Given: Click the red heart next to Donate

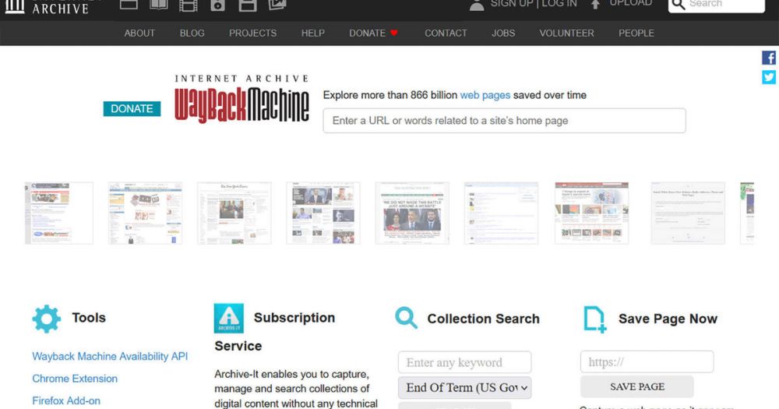Looking at the screenshot, I should tap(394, 33).
